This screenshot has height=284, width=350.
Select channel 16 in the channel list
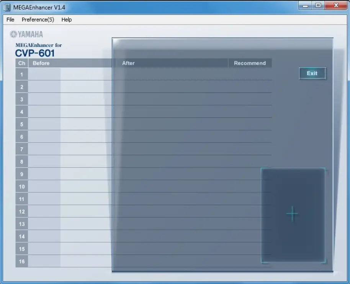[x=21, y=261]
